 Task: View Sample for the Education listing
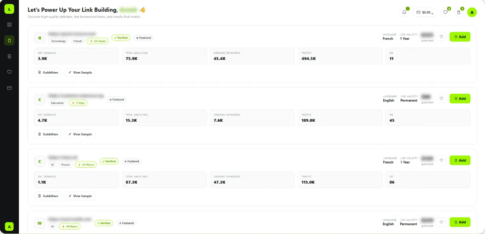(80, 134)
